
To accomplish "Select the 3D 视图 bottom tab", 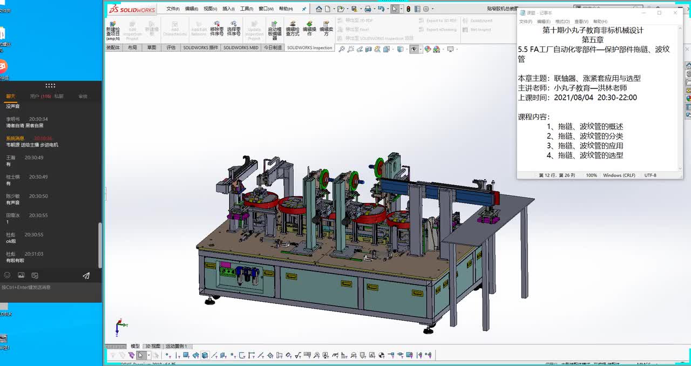I will [x=153, y=346].
